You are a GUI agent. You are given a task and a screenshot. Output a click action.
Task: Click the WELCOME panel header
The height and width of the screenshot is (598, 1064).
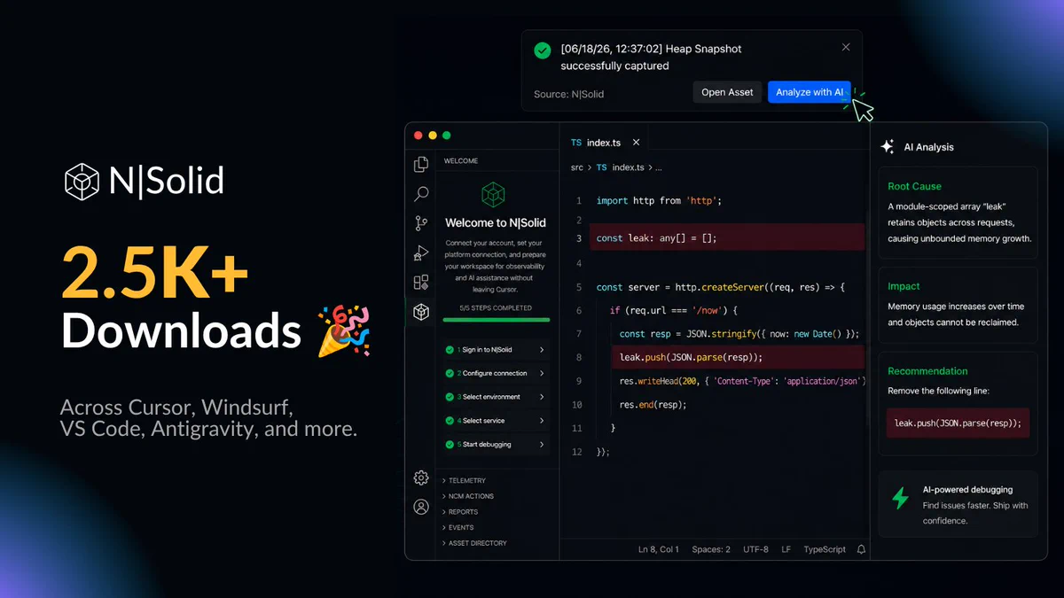461,161
